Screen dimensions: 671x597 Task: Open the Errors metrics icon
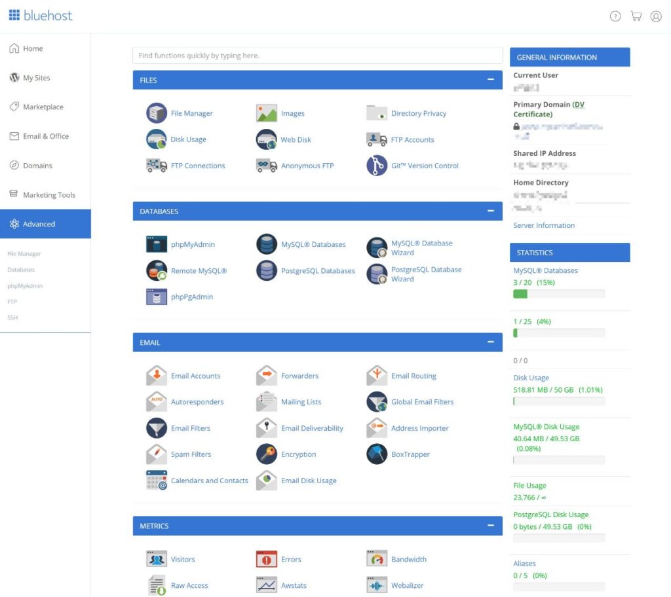[267, 559]
